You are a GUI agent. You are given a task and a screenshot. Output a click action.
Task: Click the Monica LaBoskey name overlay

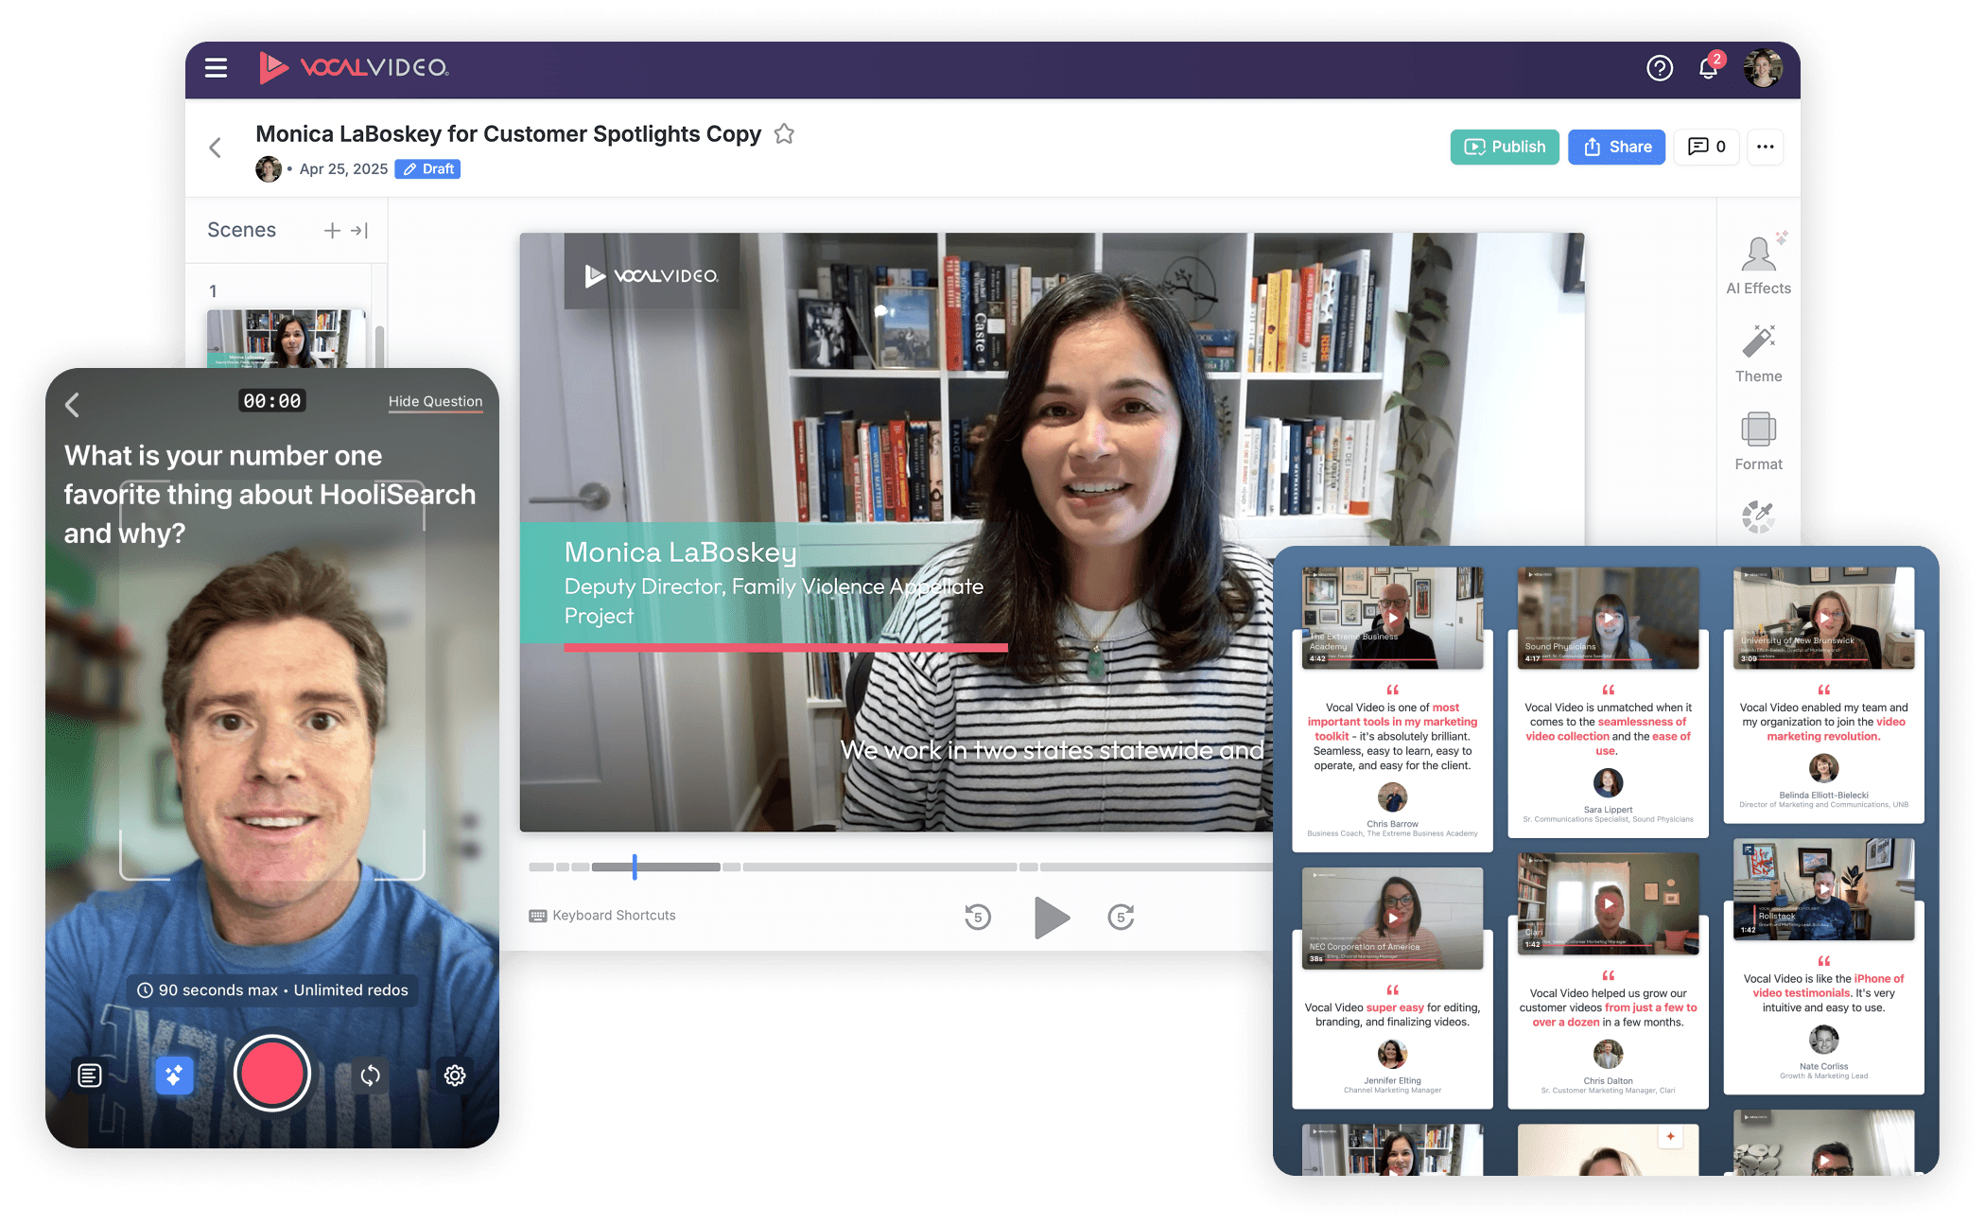(681, 552)
